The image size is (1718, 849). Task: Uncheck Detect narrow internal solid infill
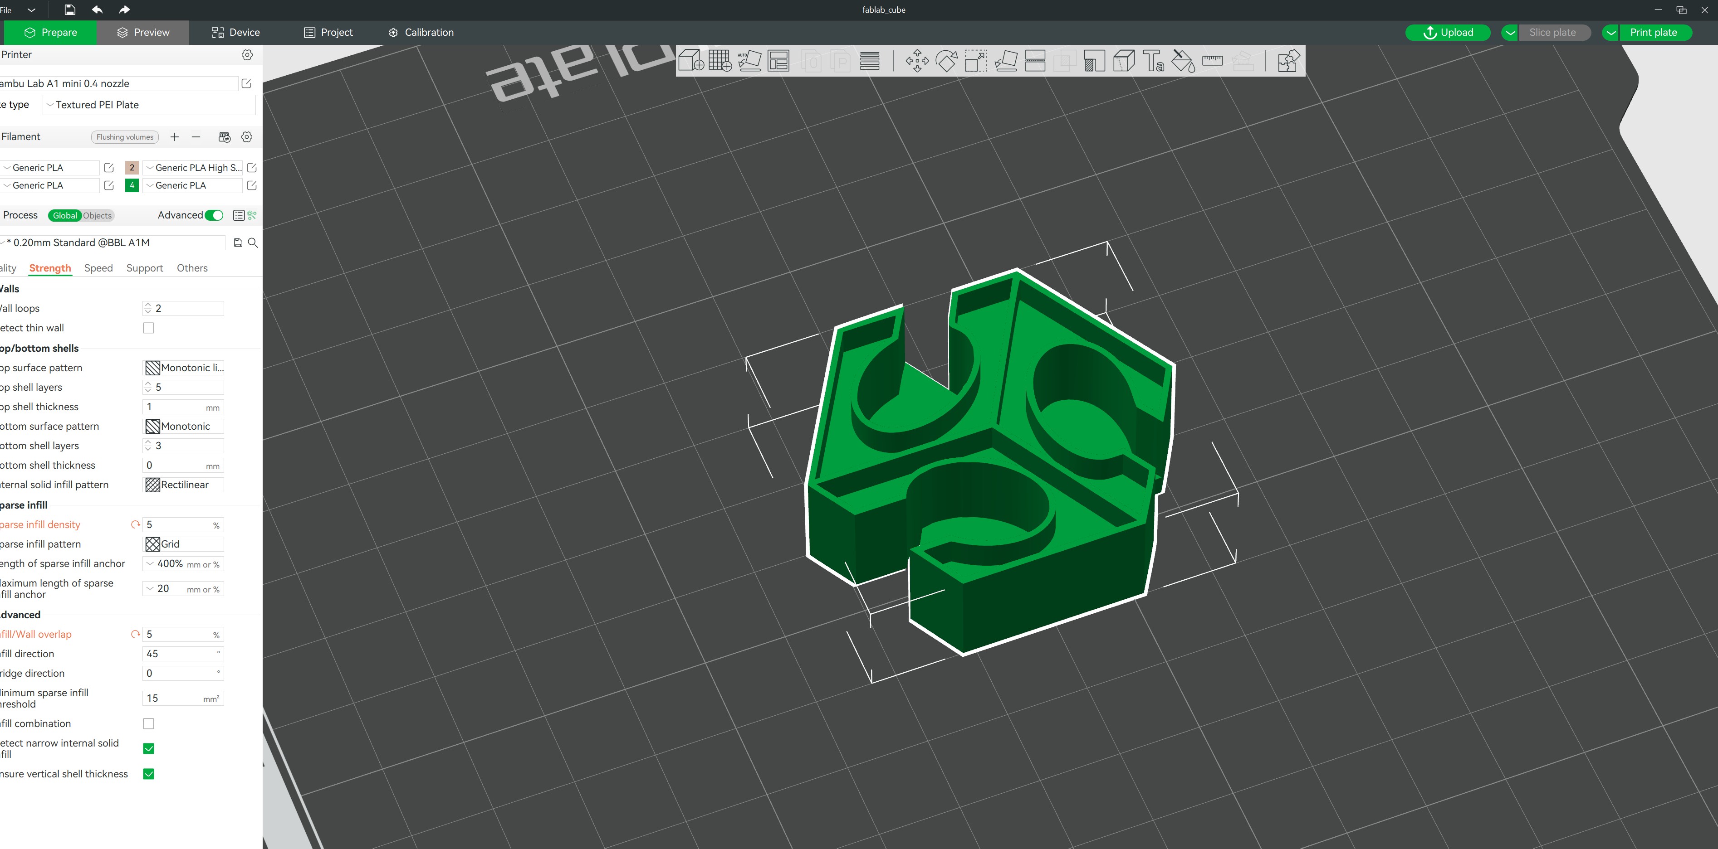(x=149, y=748)
